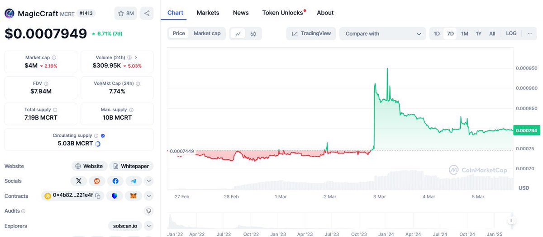Toggle LOG scale on chart
The height and width of the screenshot is (237, 543).
click(511, 33)
